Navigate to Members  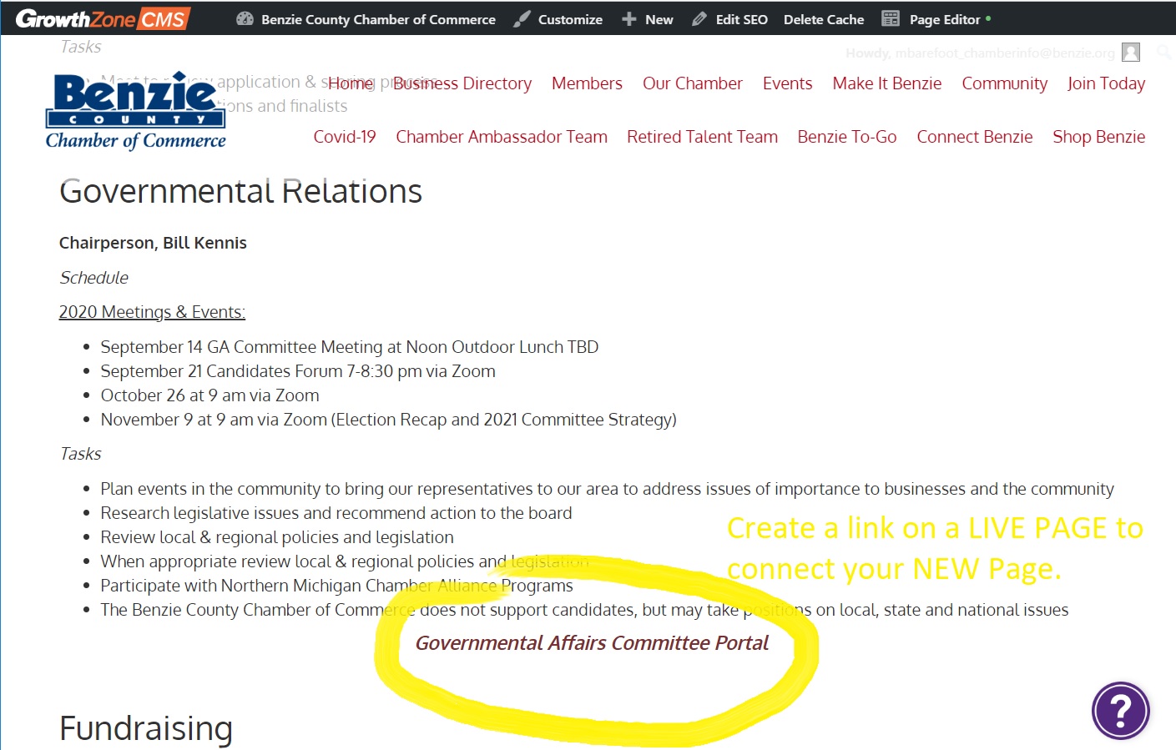587,83
